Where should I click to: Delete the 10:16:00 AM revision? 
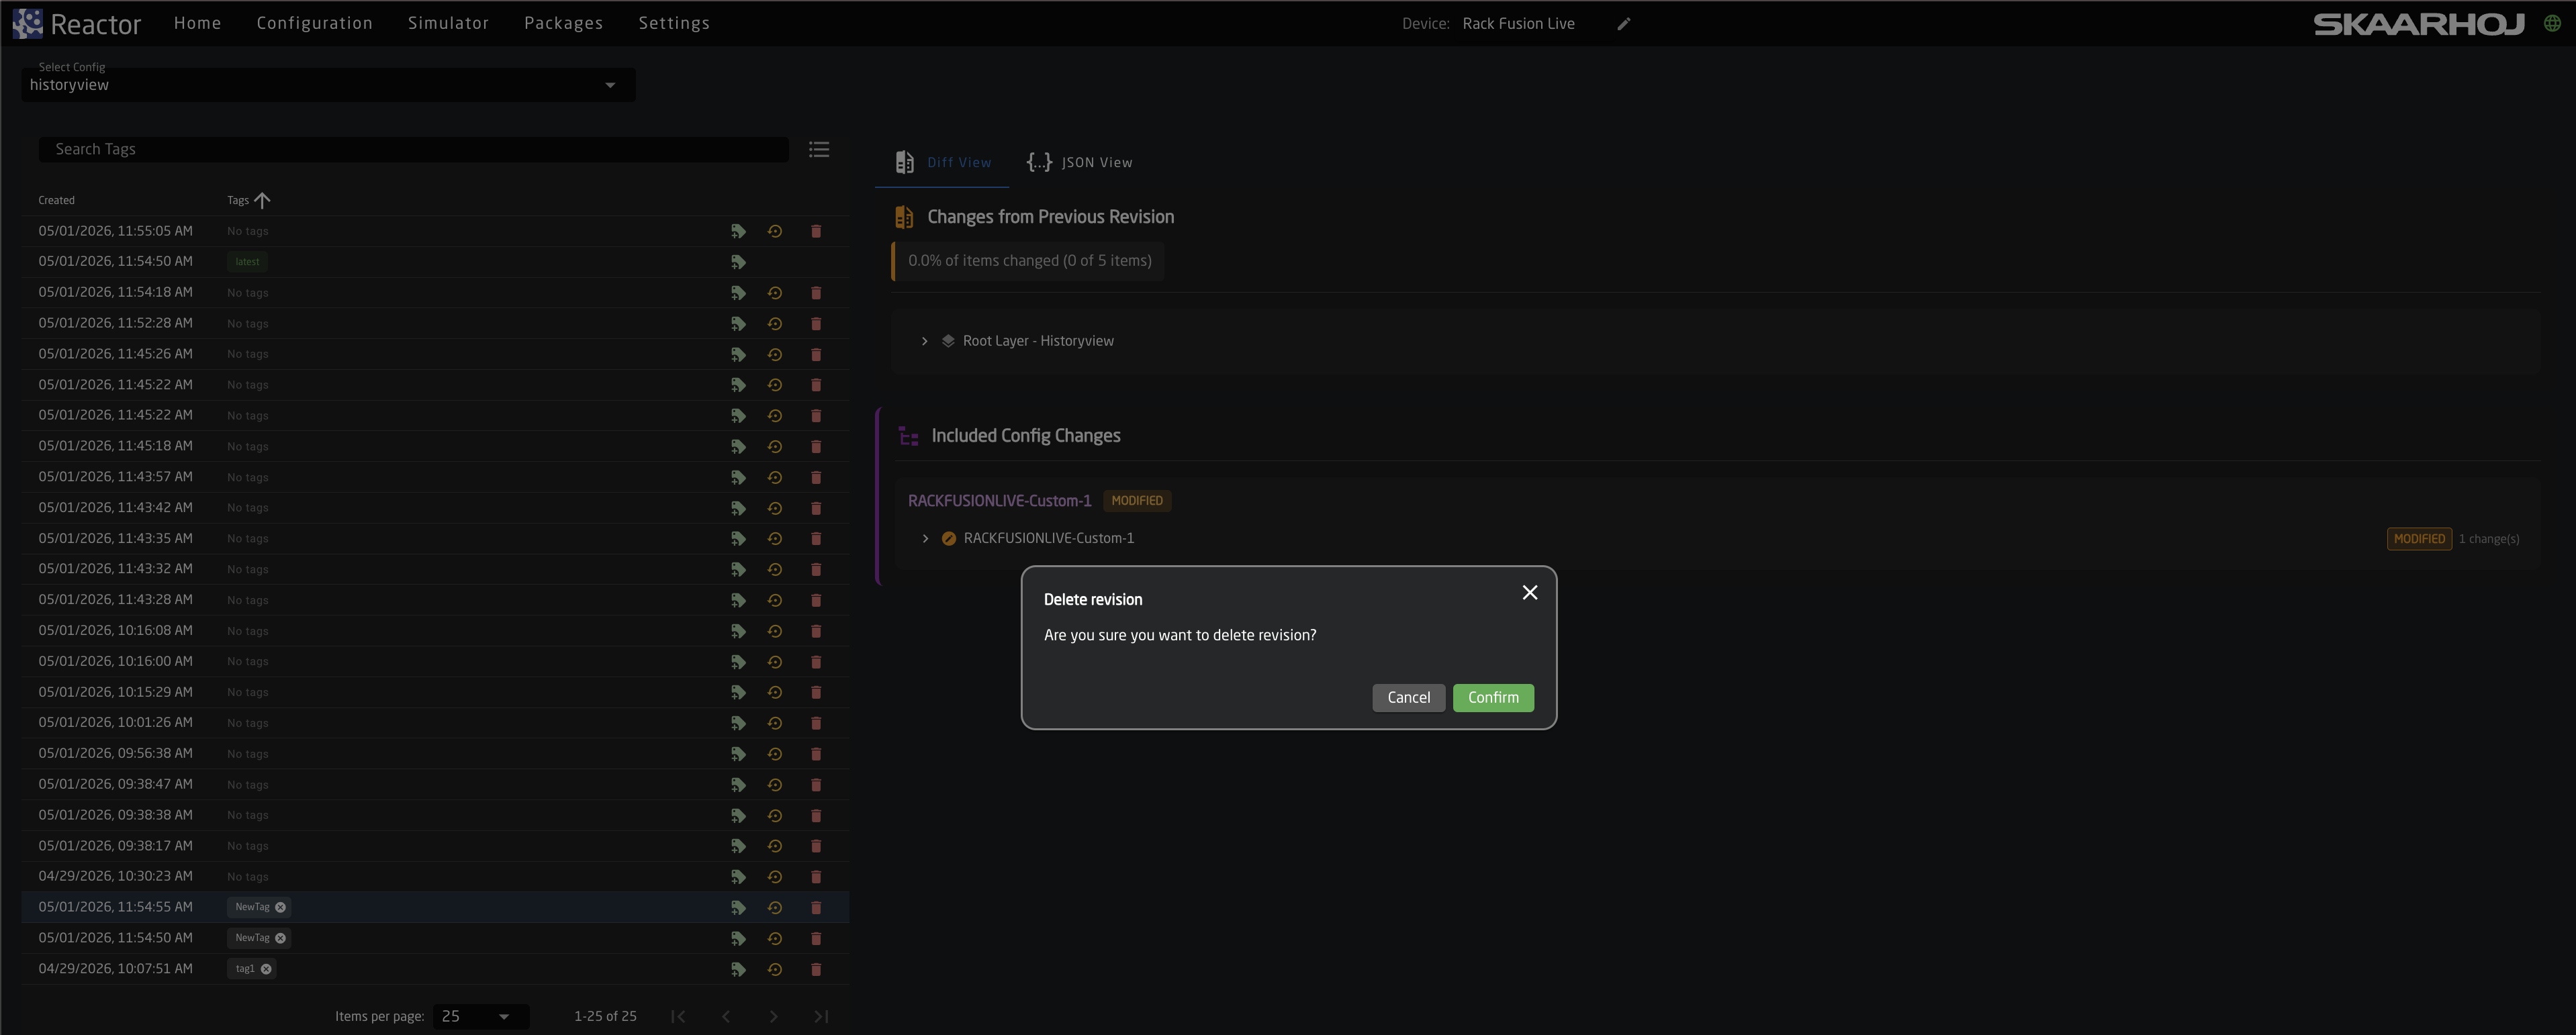pyautogui.click(x=816, y=662)
